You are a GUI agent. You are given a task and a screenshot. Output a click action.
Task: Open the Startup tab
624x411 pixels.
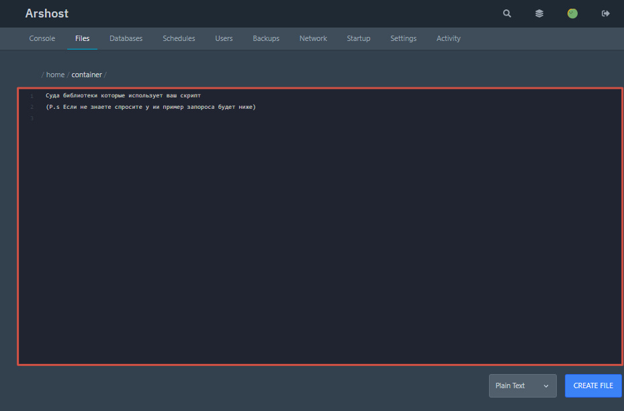click(358, 38)
